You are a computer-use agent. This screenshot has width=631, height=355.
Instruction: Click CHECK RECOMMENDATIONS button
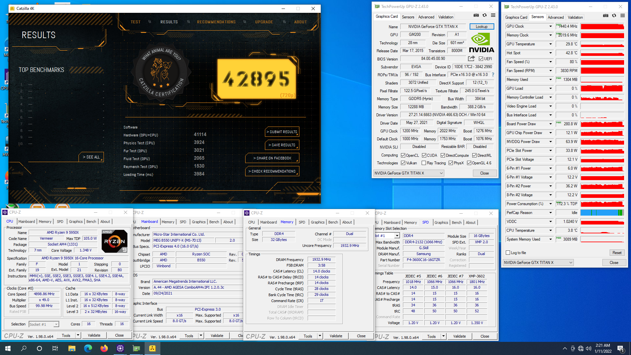point(272,171)
